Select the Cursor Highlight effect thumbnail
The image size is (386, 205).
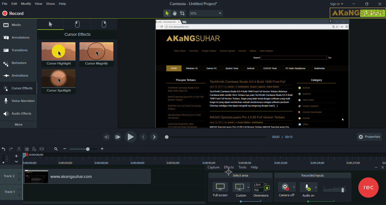pos(59,54)
